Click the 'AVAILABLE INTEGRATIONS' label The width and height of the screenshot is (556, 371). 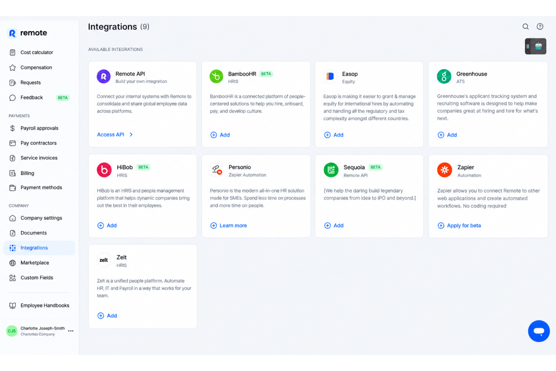(115, 50)
